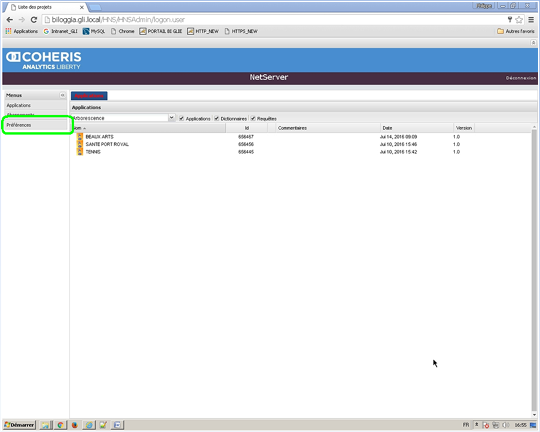The height and width of the screenshot is (432, 540).
Task: Open the Arborescence dropdown list
Action: click(172, 118)
